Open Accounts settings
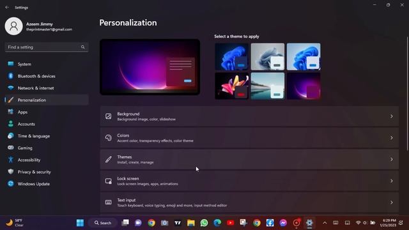 click(x=47, y=124)
